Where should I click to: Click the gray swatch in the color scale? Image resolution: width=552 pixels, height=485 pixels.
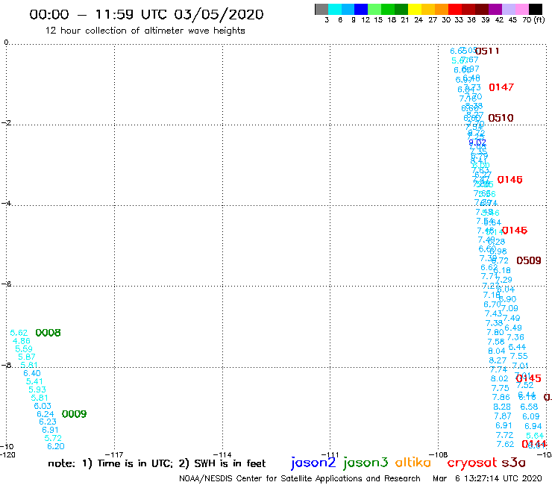[x=322, y=9]
